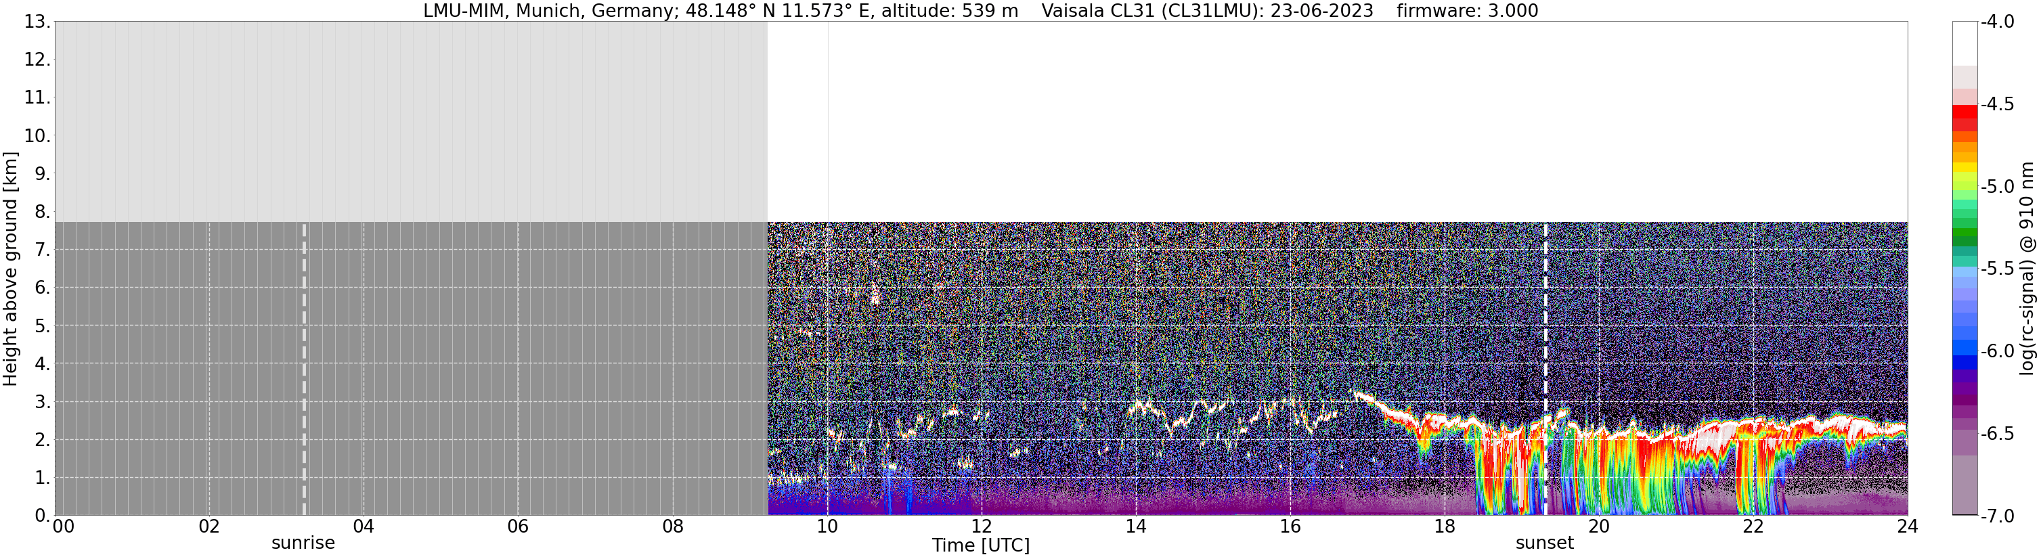Click the y-axis tick label '7.'
This screenshot has width=2041, height=559.
point(43,250)
